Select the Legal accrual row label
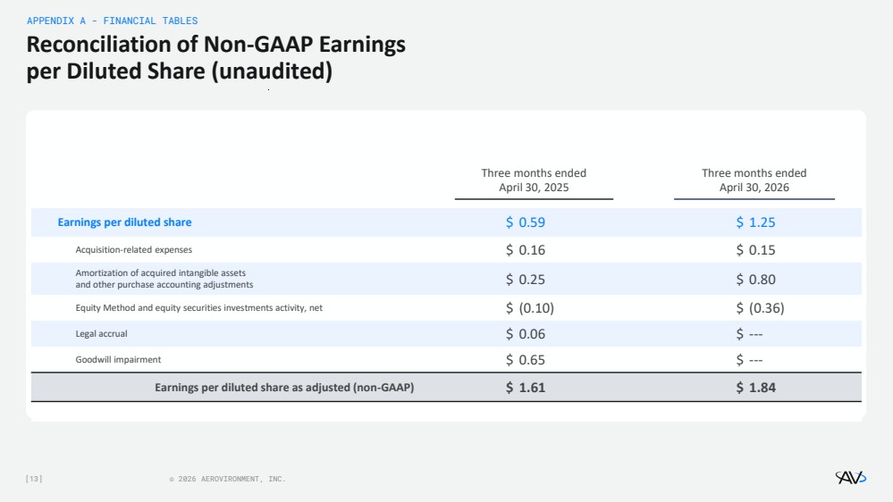Image resolution: width=893 pixels, height=502 pixels. coord(101,333)
